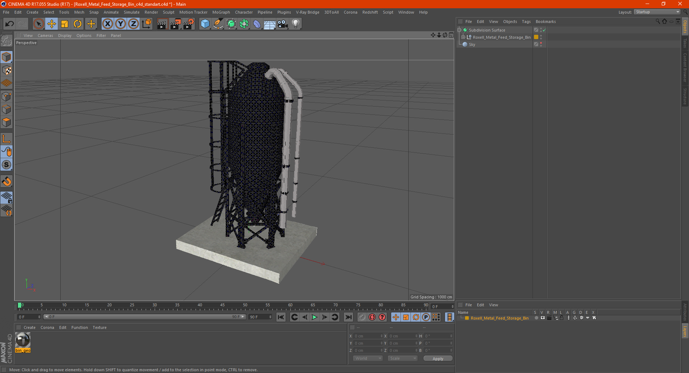
Task: Add a deformer object
Action: pos(257,24)
